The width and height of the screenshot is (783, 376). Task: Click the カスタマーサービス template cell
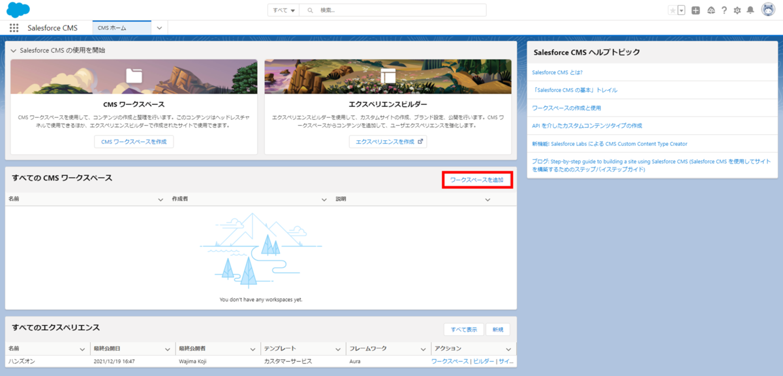point(288,361)
